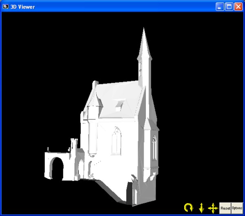This screenshot has height=216, width=245.
Task: Click the Reset button
Action: point(225,208)
